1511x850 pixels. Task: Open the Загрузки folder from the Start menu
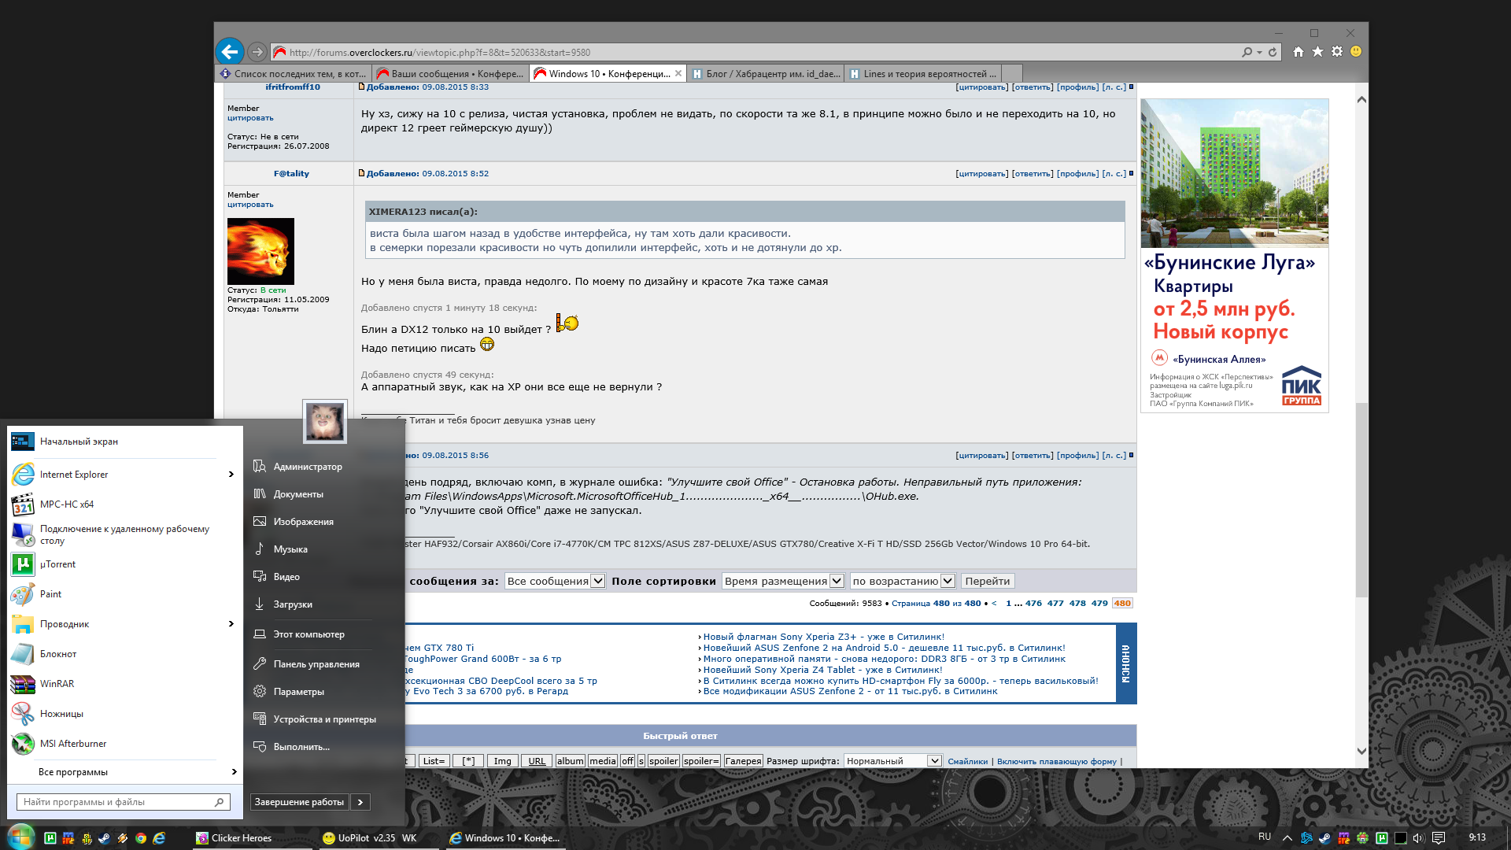coord(293,604)
